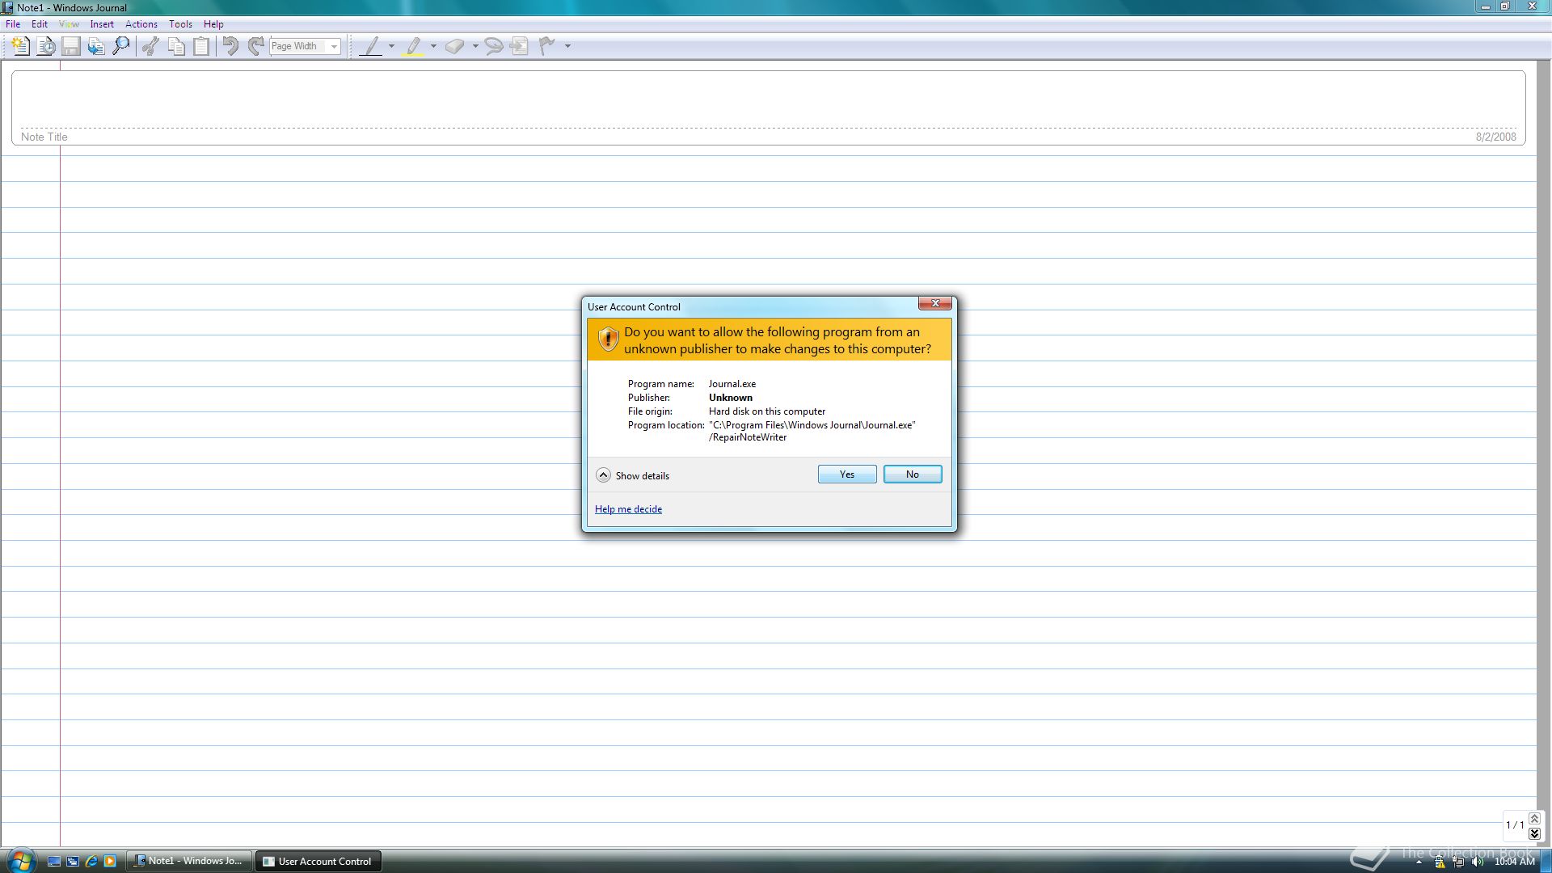Screen dimensions: 1552x873
Task: Select the Highlighter tool
Action: 414,46
